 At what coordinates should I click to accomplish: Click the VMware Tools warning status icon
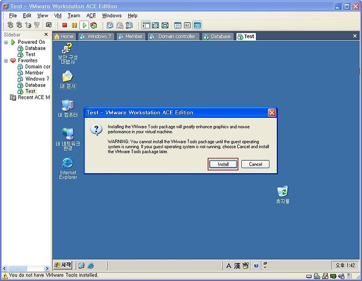coord(5,275)
